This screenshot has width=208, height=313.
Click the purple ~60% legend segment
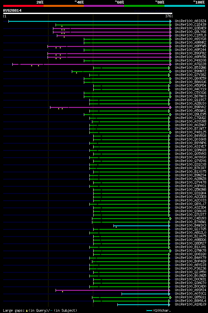pyautogui.click(x=104, y=6)
